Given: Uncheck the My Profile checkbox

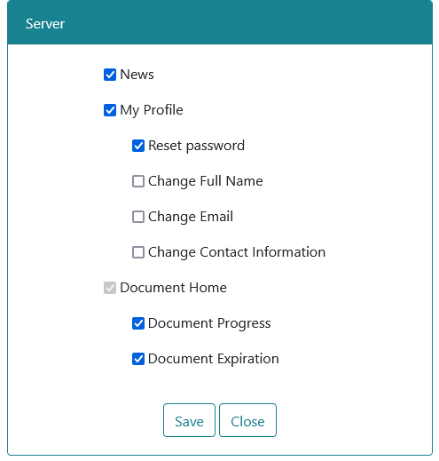Looking at the screenshot, I should click(x=110, y=110).
